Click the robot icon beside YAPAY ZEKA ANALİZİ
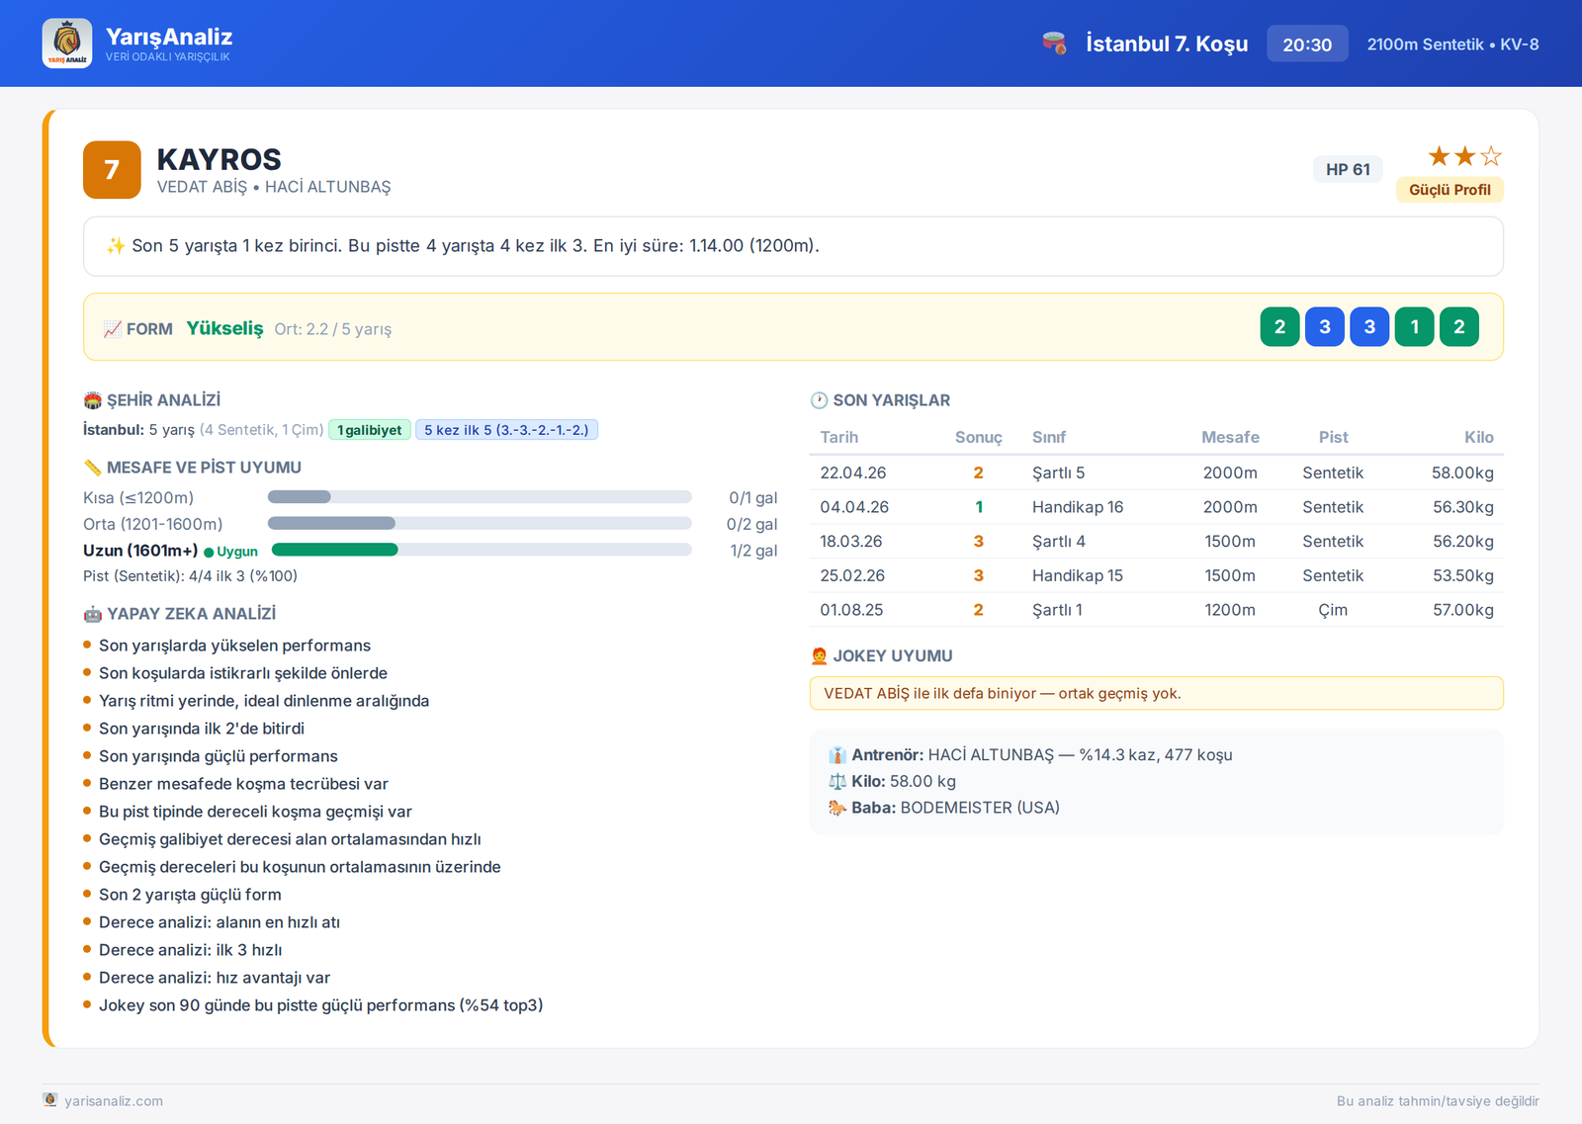The image size is (1582, 1124). 93,614
